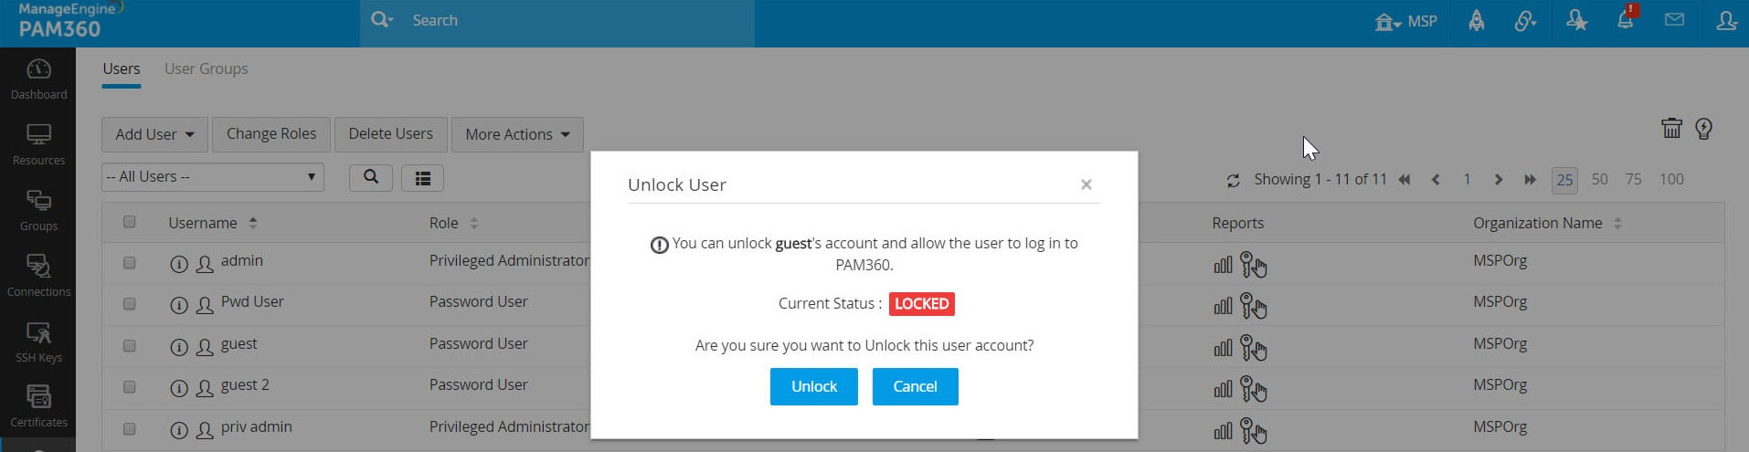
Task: Open the mail envelope icon
Action: pos(1674,20)
